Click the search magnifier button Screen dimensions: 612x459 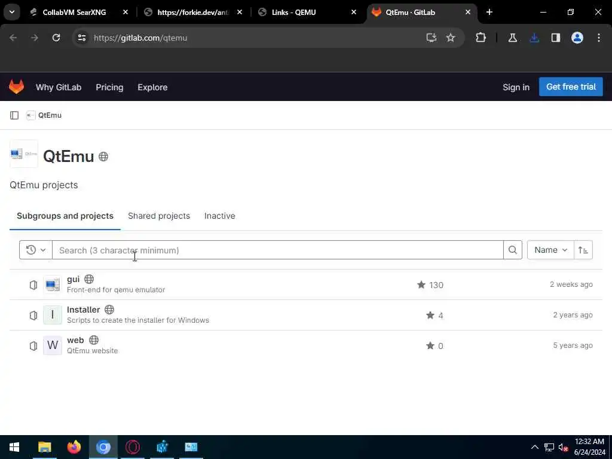click(x=513, y=250)
